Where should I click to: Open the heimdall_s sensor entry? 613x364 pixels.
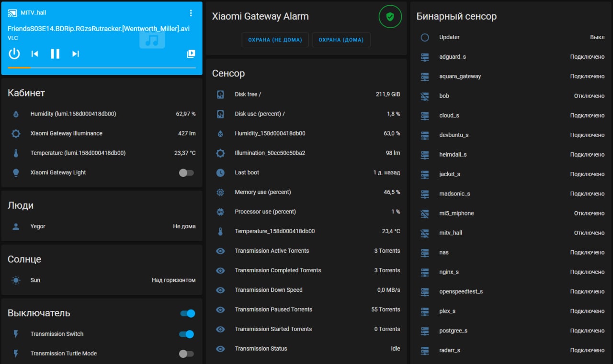[511, 155]
